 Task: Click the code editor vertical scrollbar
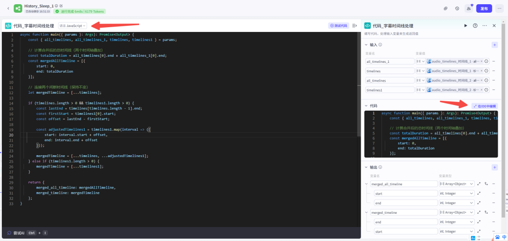pos(359,84)
